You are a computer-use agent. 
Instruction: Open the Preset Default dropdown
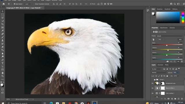coord(170,36)
